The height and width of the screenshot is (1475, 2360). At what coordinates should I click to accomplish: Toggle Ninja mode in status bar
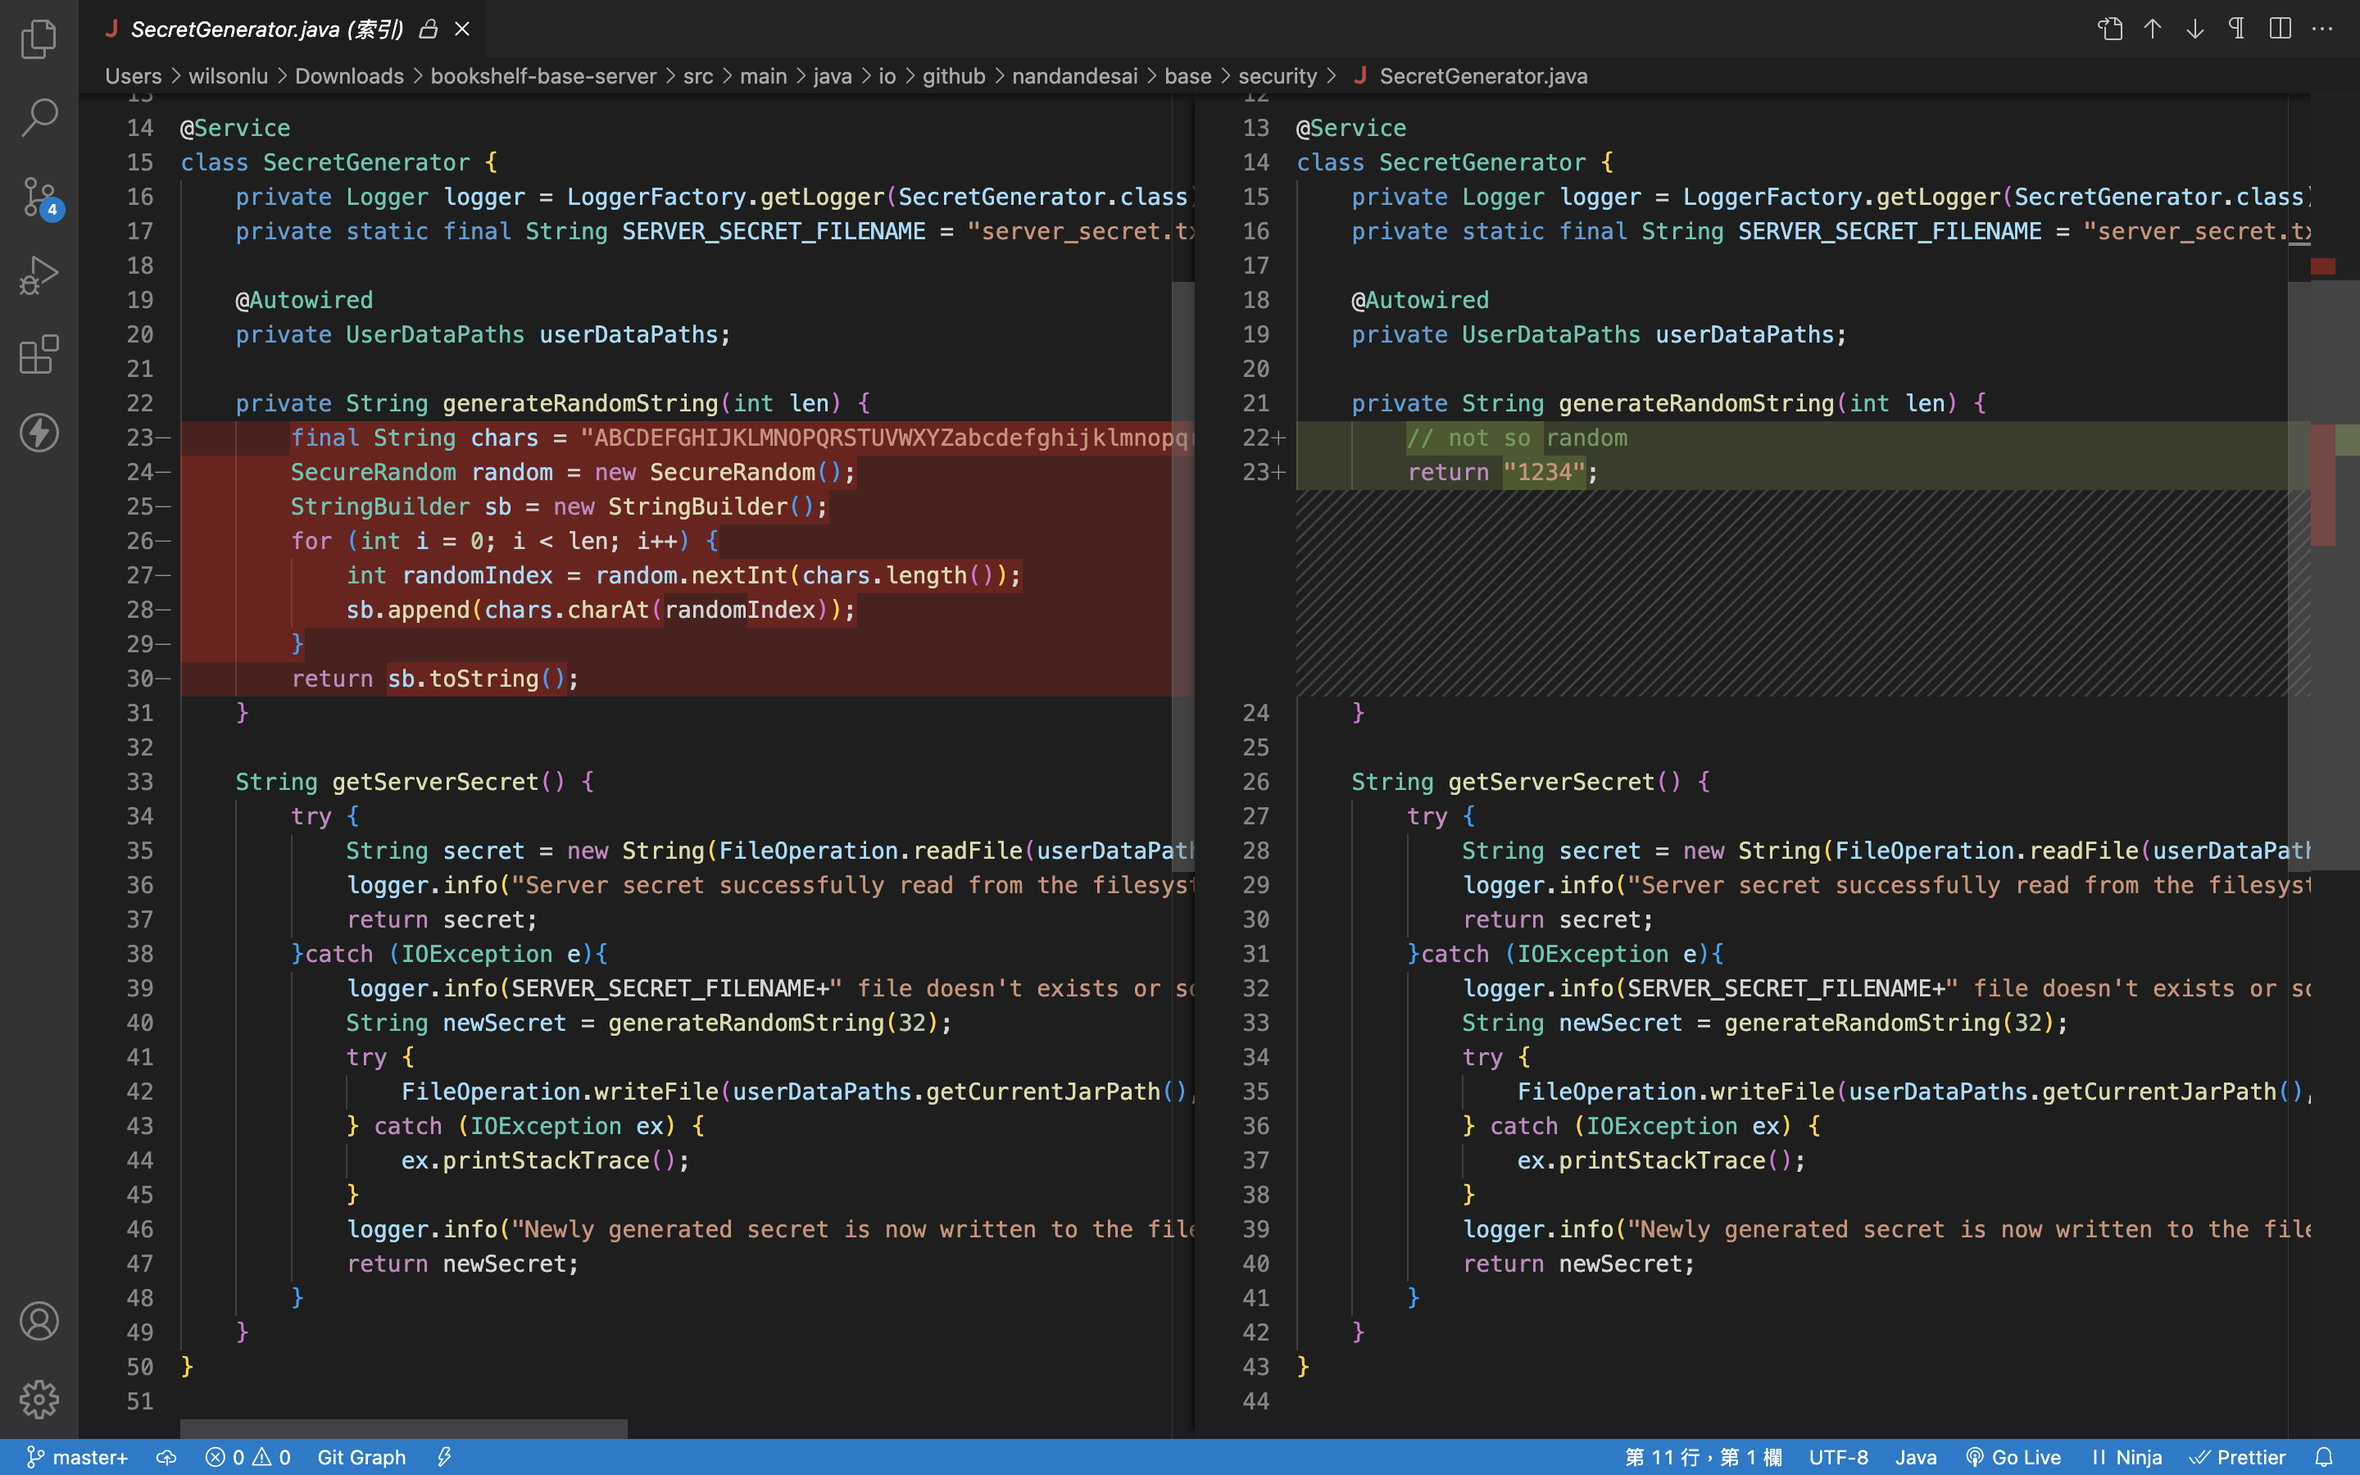tap(2126, 1456)
